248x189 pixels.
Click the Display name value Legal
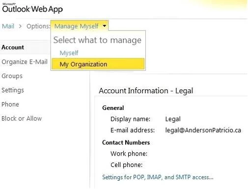pos(173,119)
